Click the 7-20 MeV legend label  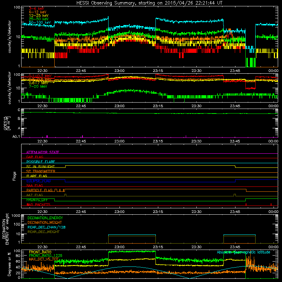point(38,86)
